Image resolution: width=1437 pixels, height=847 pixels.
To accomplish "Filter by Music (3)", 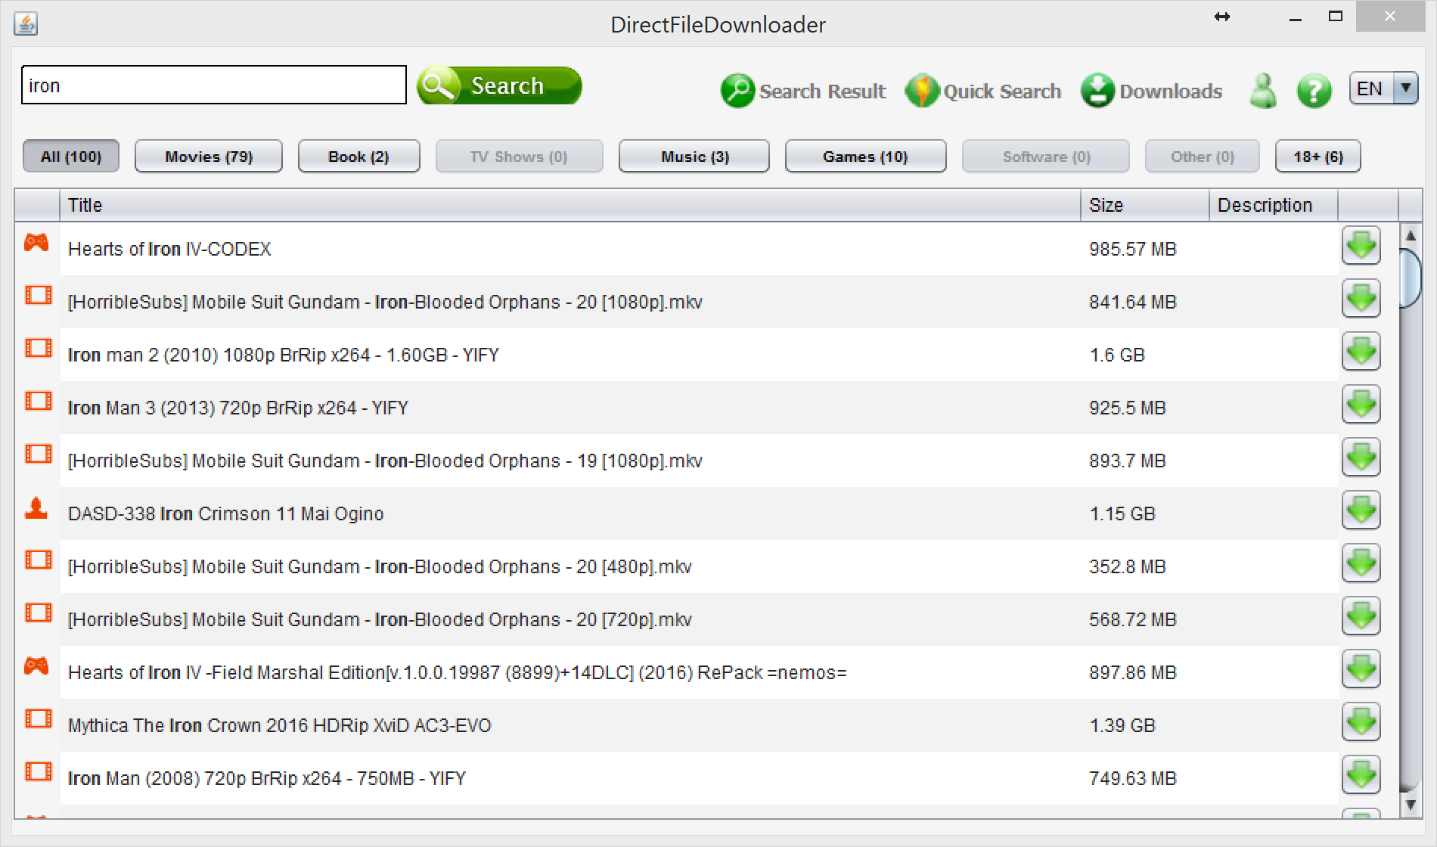I will coord(694,157).
